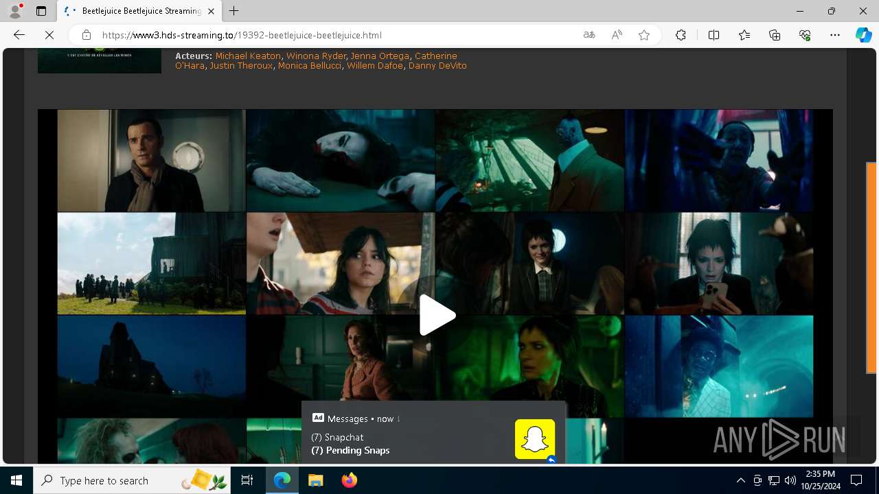Image resolution: width=879 pixels, height=494 pixels.
Task: Open the Collections panel
Action: click(775, 35)
